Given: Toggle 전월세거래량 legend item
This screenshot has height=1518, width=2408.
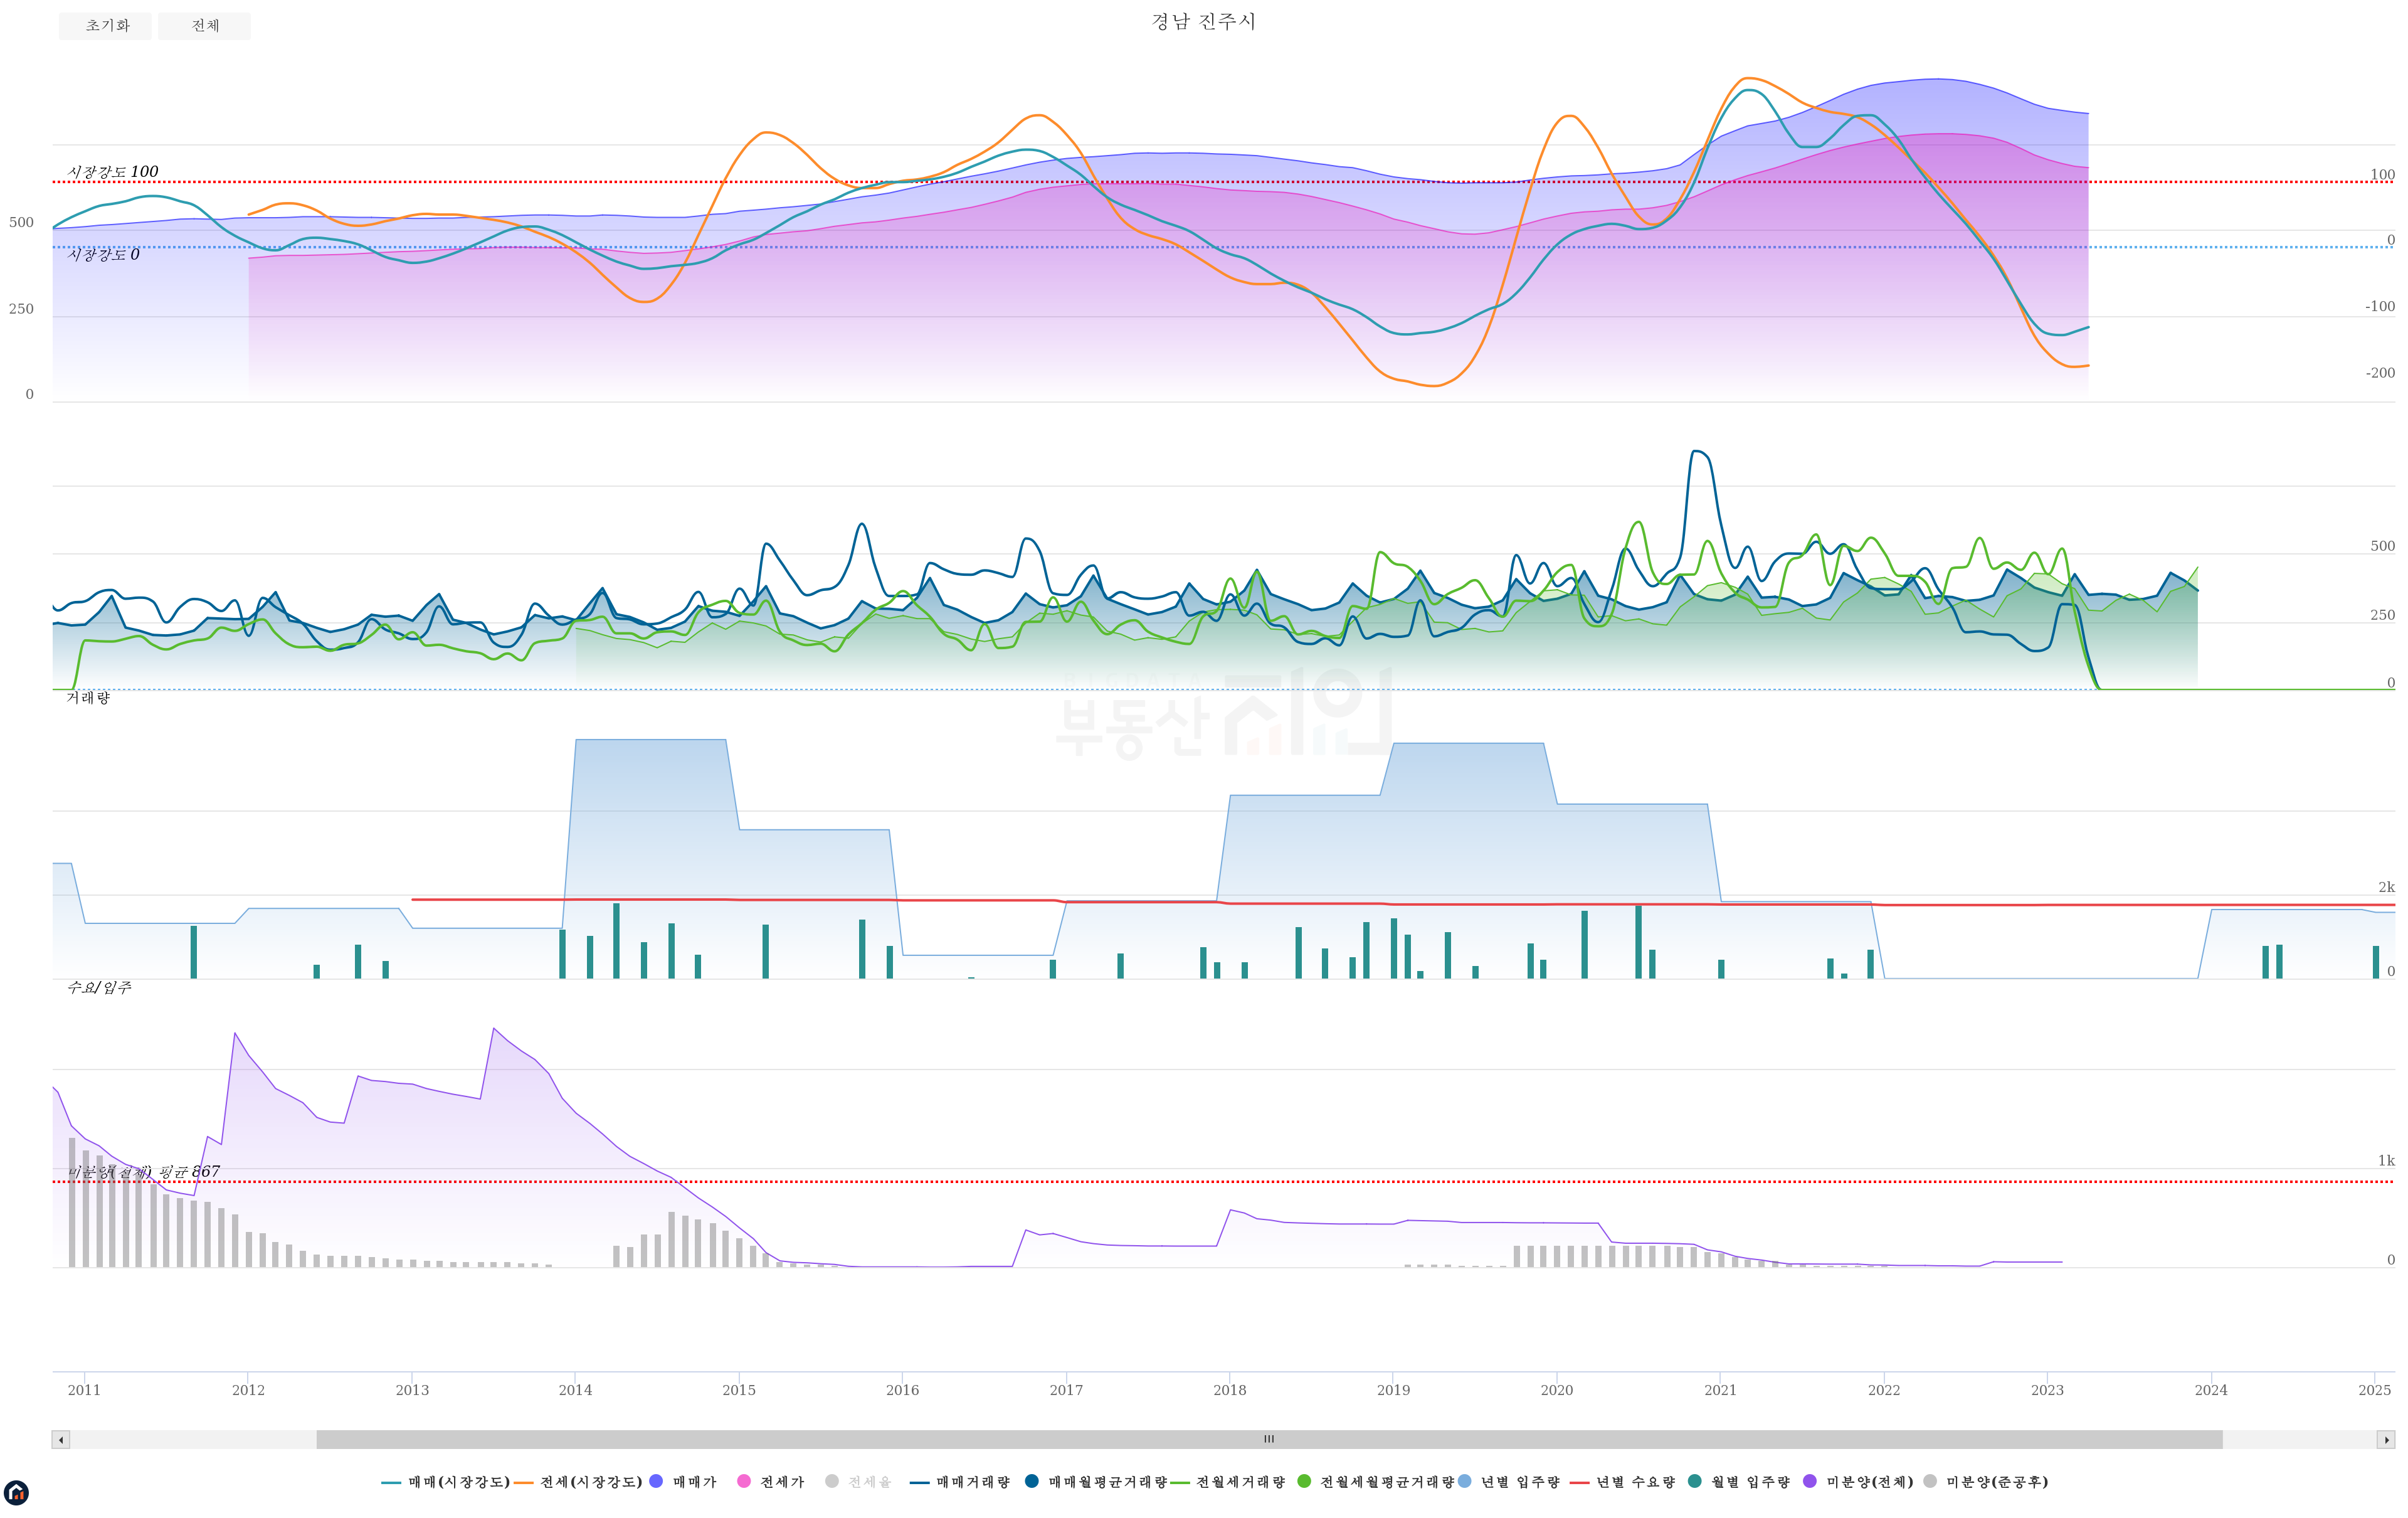Looking at the screenshot, I should (x=1240, y=1482).
